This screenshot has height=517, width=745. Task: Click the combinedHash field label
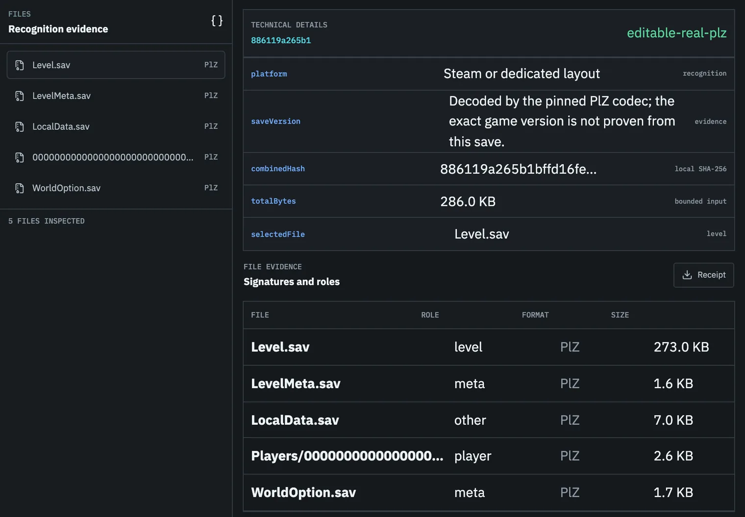[x=278, y=169]
